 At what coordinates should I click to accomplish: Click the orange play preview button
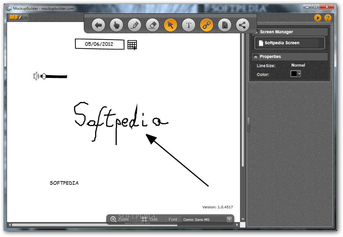point(318,18)
